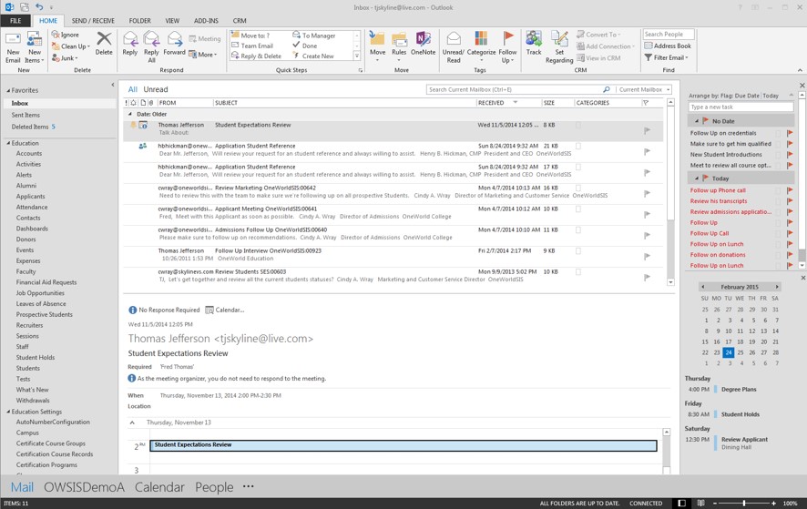Image resolution: width=807 pixels, height=509 pixels.
Task: Open the Junk menu
Action: [x=65, y=58]
